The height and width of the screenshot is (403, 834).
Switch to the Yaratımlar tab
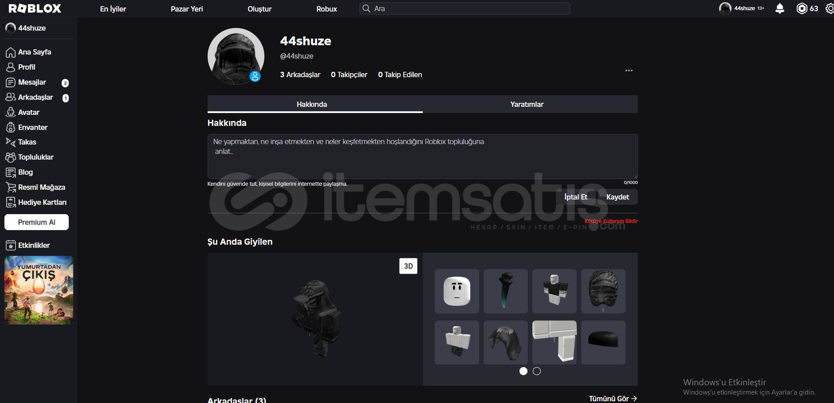530,104
